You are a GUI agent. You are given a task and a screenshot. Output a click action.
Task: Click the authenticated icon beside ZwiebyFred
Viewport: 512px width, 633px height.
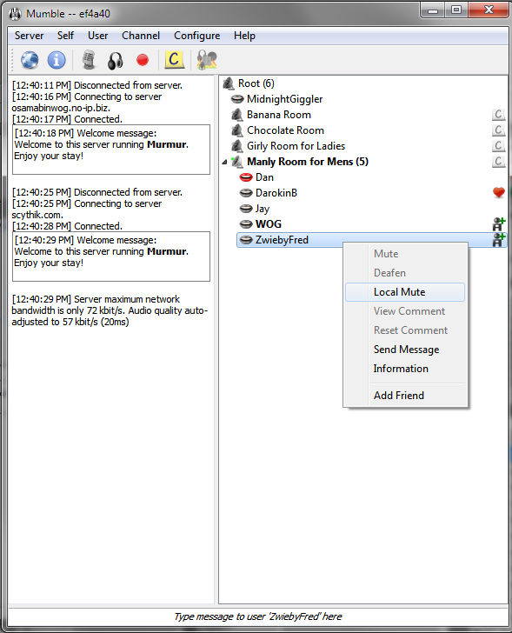[x=499, y=240]
